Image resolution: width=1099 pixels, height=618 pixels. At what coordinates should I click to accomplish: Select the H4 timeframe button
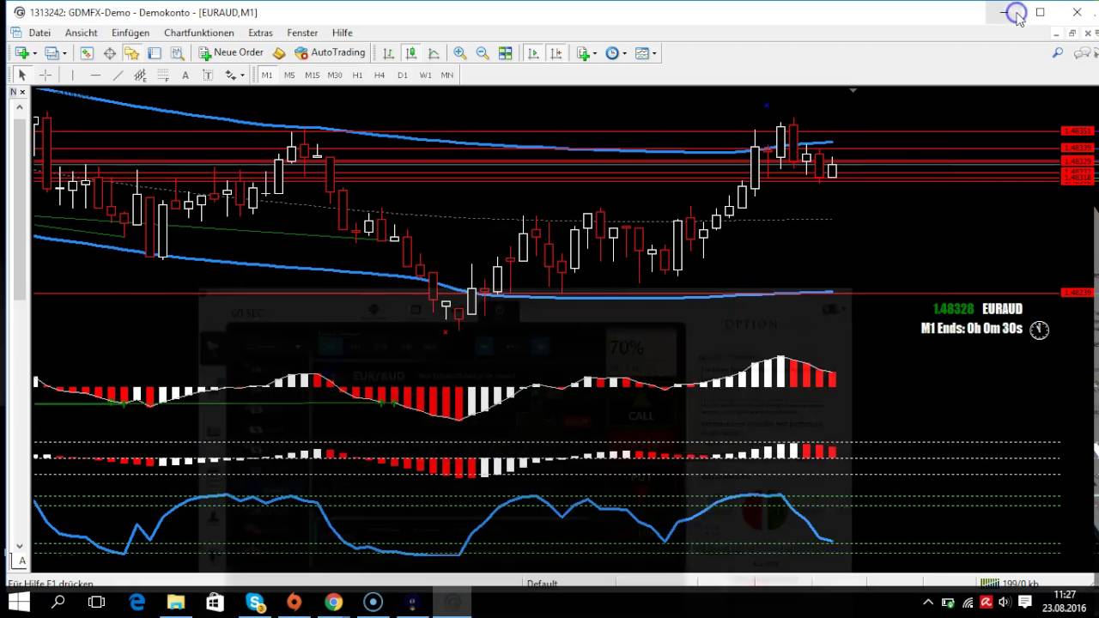pos(379,76)
